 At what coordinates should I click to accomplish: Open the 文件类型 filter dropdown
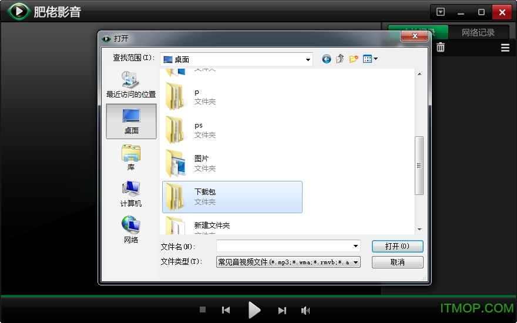point(288,263)
